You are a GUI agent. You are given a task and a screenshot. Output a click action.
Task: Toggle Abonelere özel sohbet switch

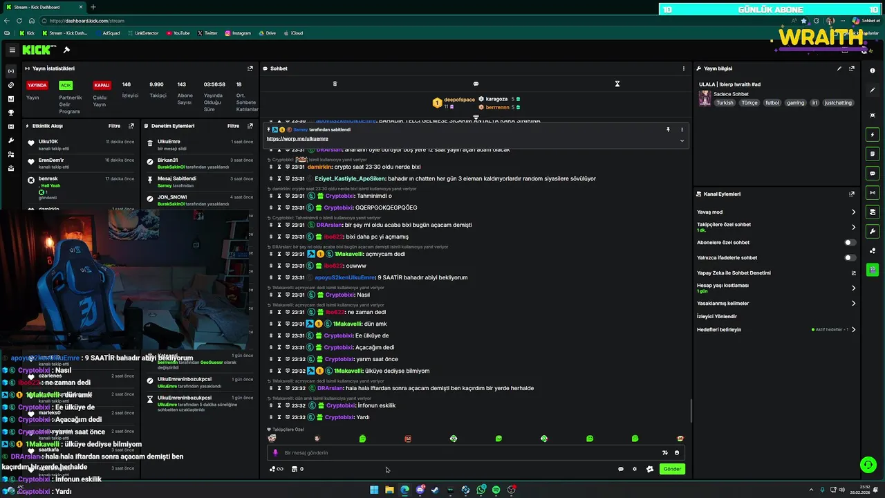coord(850,243)
